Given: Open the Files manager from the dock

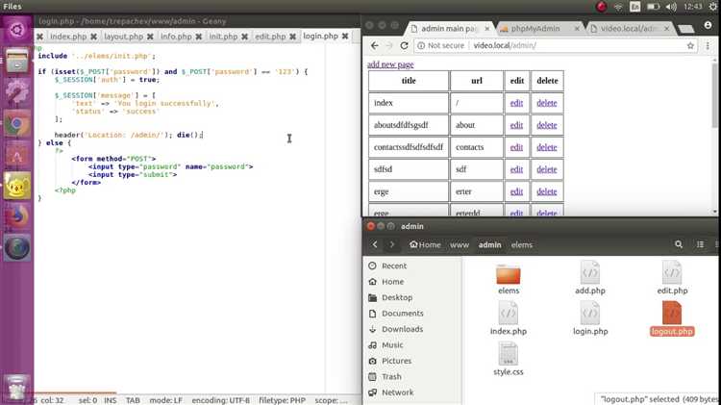Looking at the screenshot, I should click(x=17, y=61).
